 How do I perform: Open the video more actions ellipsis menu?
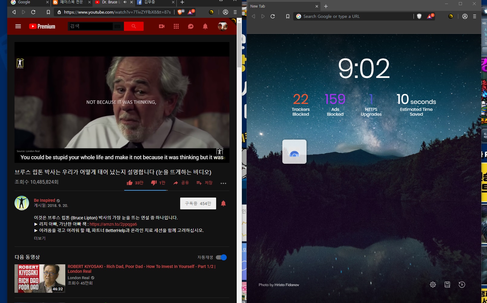pos(223,183)
